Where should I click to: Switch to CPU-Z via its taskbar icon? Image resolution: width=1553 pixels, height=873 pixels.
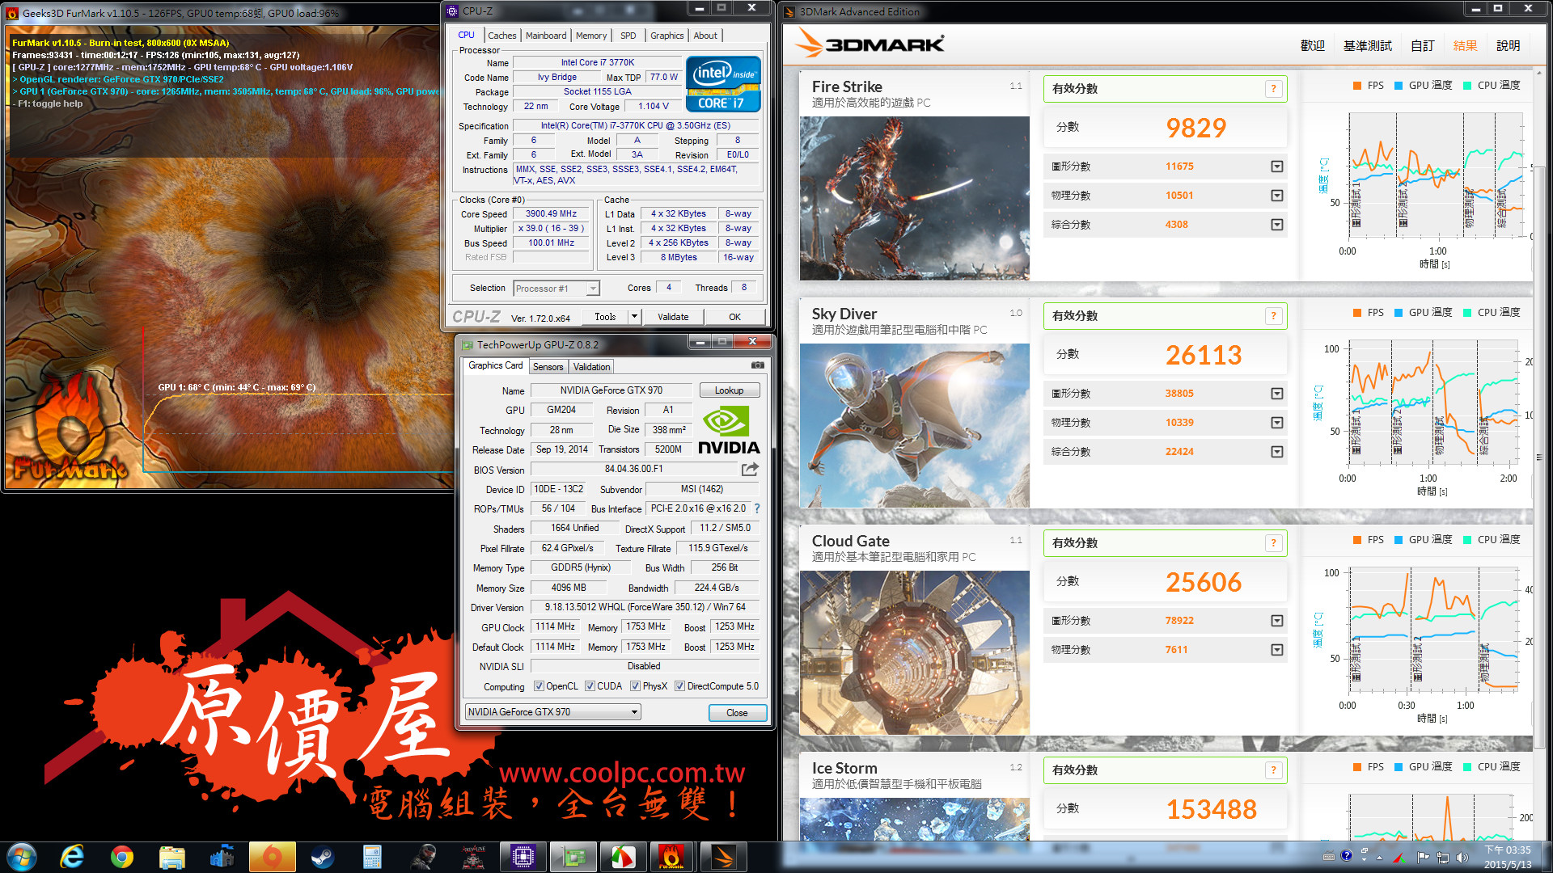click(x=523, y=857)
